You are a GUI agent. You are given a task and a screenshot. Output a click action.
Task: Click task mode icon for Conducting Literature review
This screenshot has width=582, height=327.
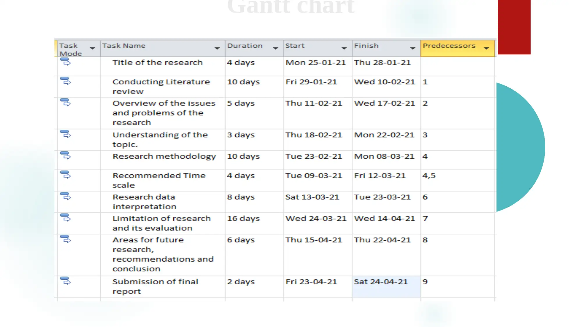pyautogui.click(x=65, y=81)
